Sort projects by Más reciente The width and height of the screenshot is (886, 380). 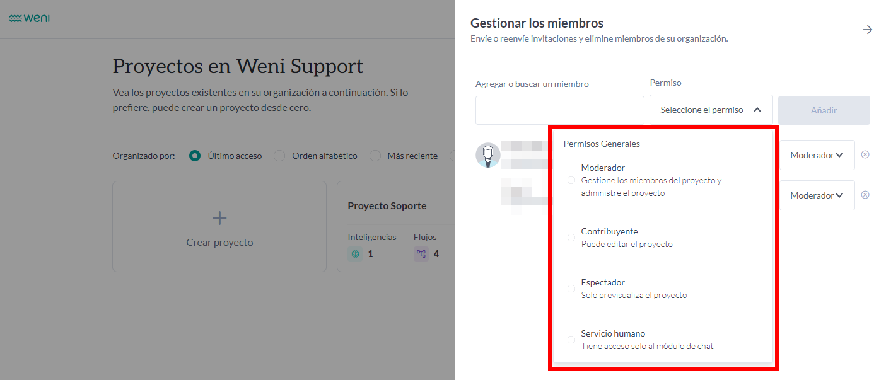[375, 156]
